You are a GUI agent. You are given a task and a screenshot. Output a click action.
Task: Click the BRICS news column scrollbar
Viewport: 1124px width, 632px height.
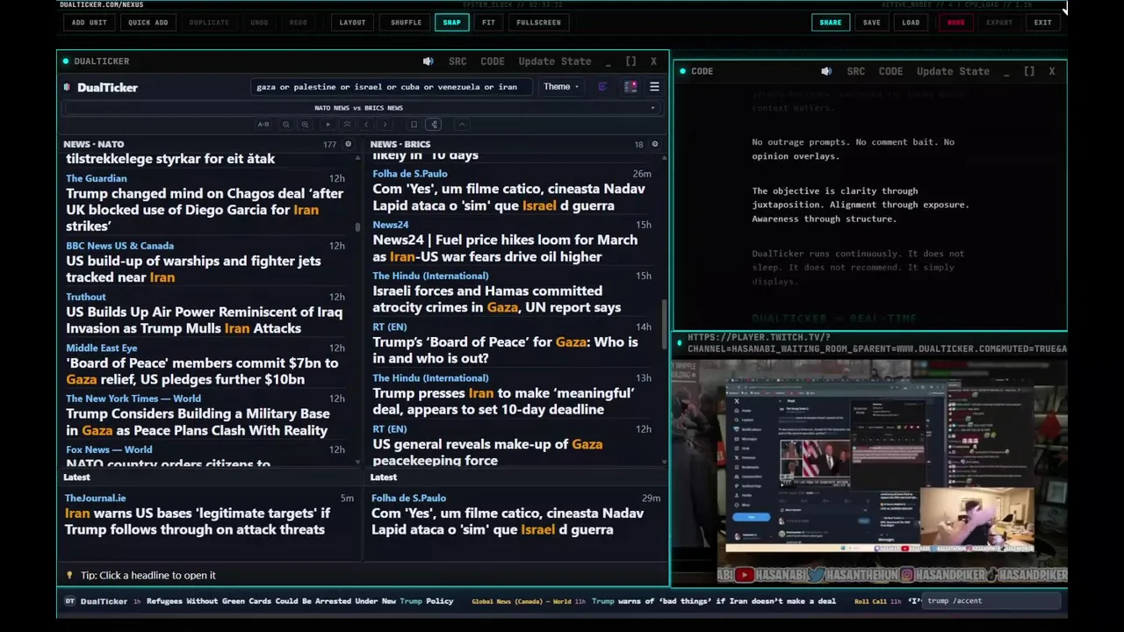[x=664, y=323]
